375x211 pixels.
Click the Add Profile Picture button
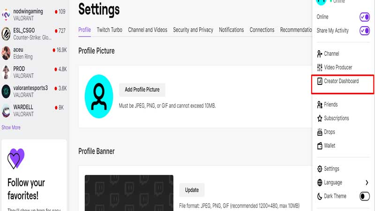(142, 90)
